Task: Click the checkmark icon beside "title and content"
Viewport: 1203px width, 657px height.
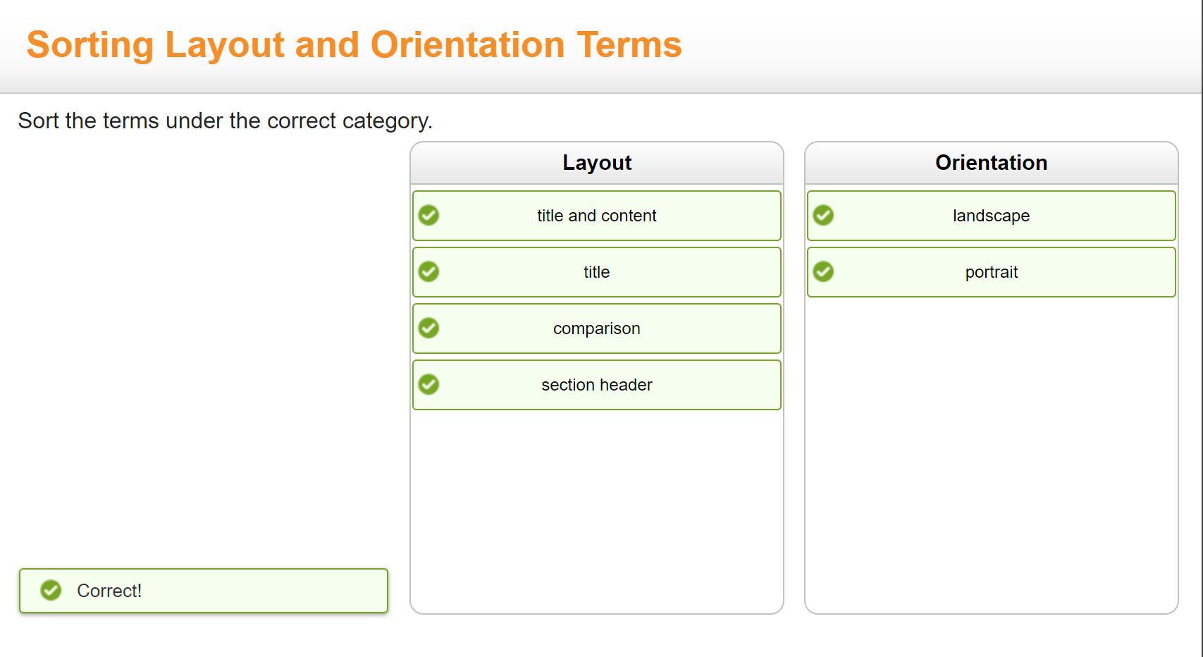Action: [428, 215]
